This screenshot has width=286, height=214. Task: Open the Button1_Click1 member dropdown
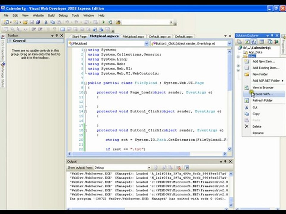click(229, 44)
